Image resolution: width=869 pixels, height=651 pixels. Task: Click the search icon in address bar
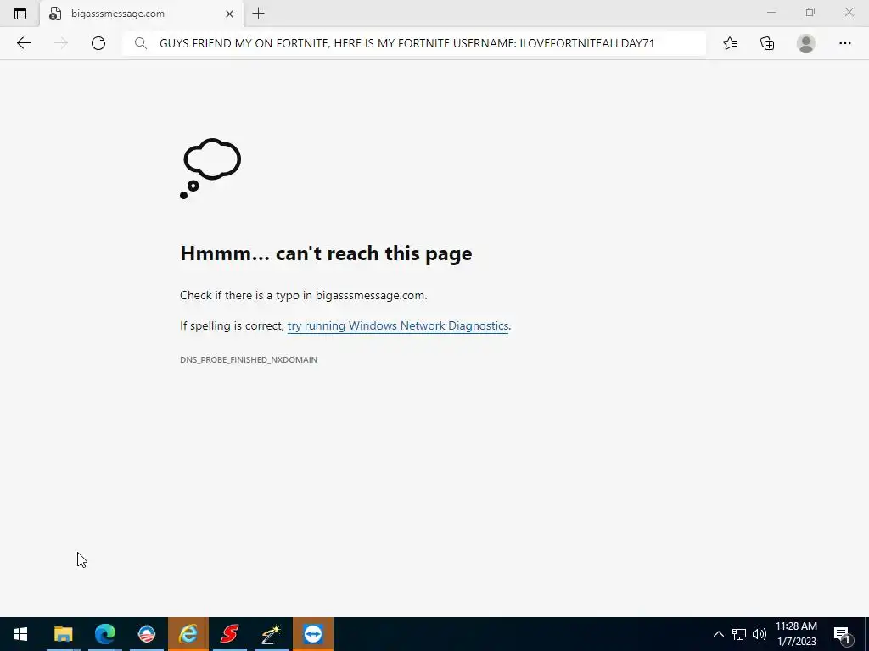pyautogui.click(x=141, y=43)
